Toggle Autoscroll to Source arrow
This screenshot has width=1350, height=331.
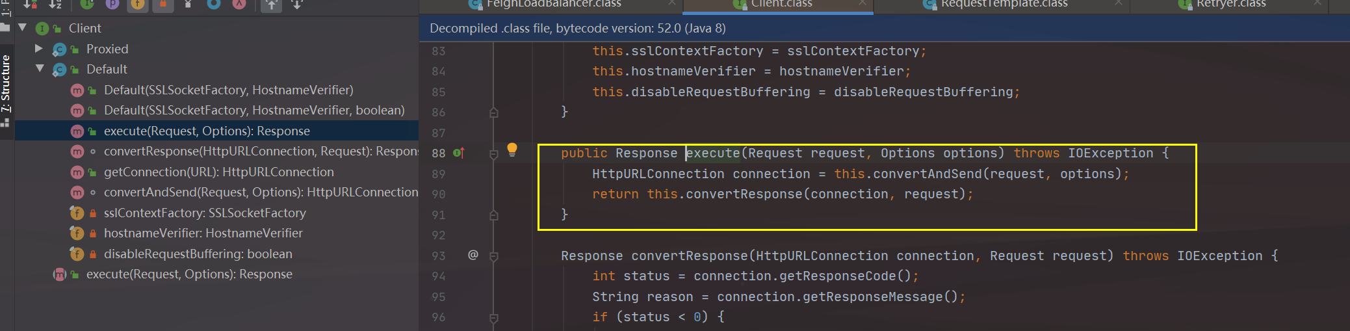click(x=272, y=5)
